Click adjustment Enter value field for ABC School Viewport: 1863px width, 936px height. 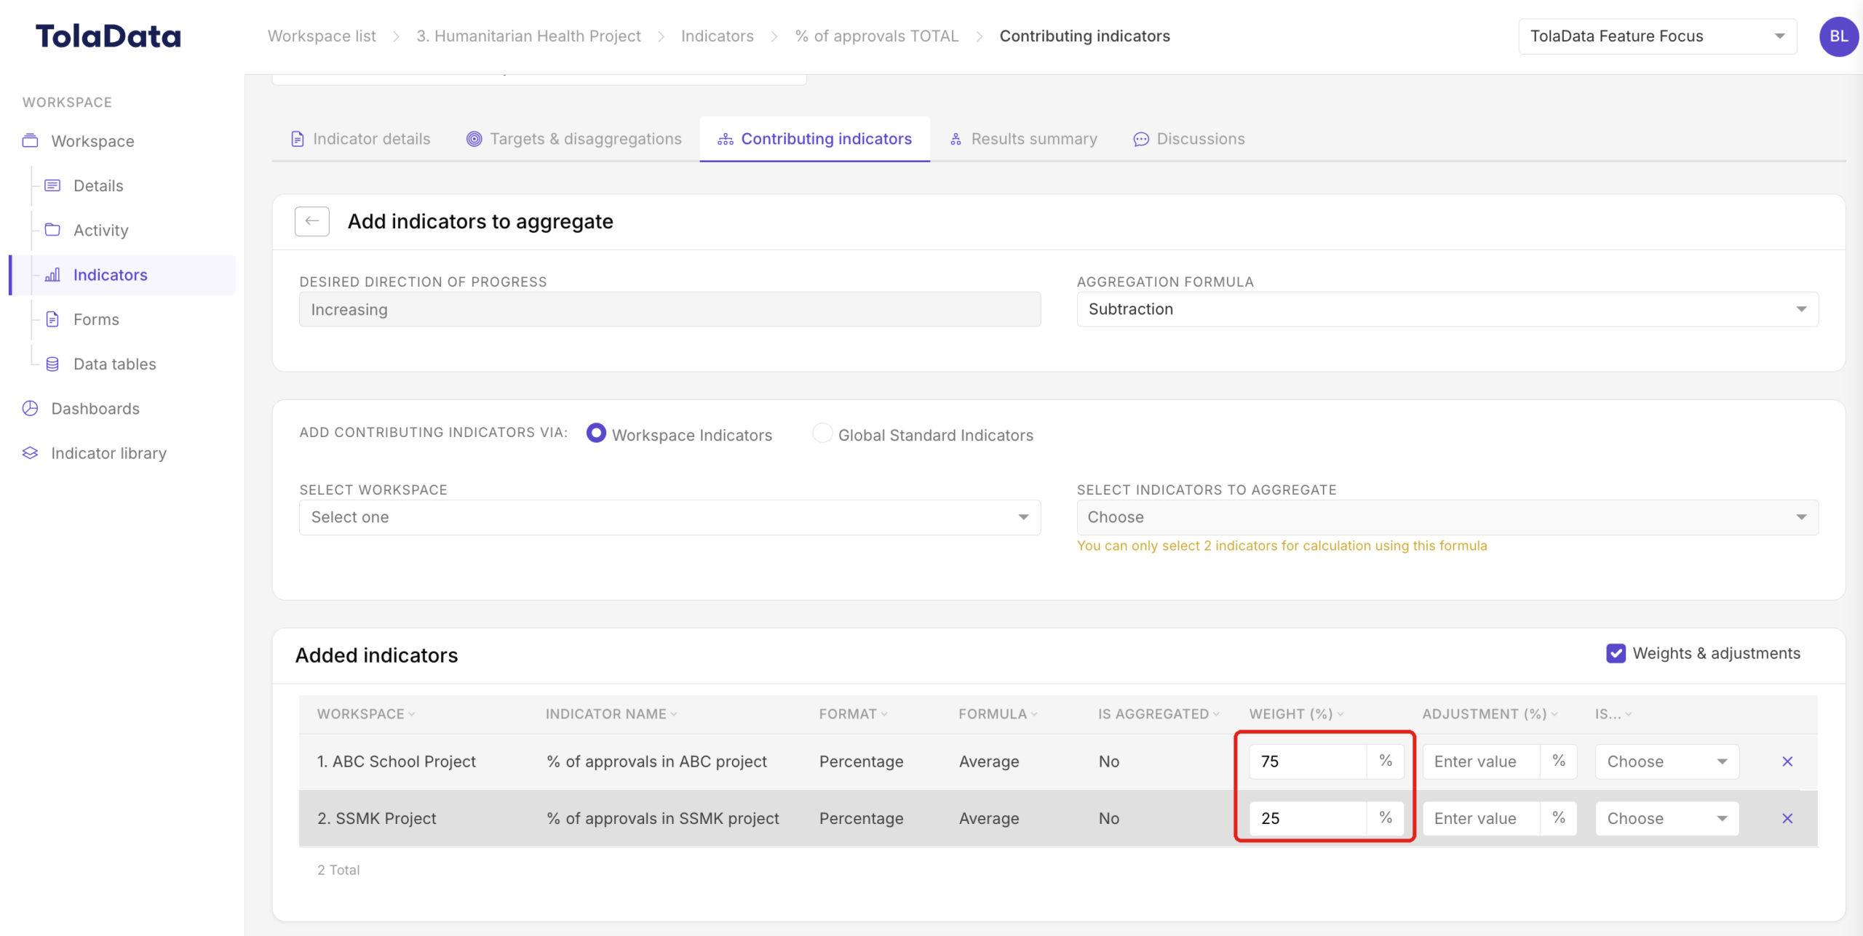click(x=1481, y=761)
